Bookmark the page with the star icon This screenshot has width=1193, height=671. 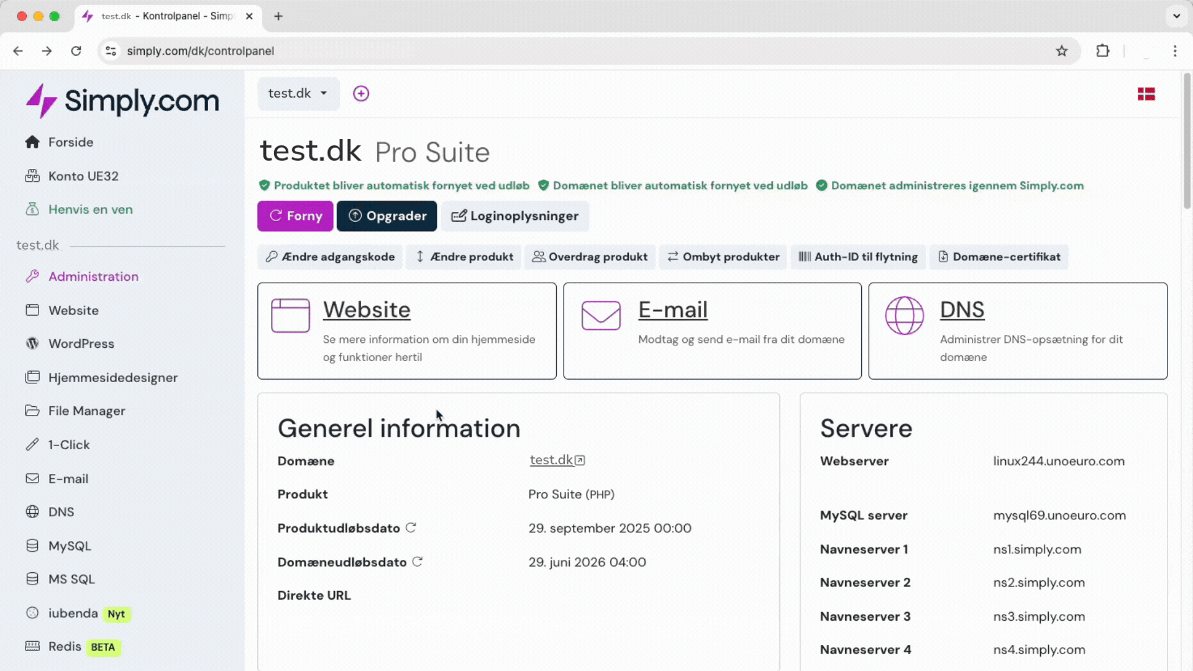pyautogui.click(x=1062, y=51)
